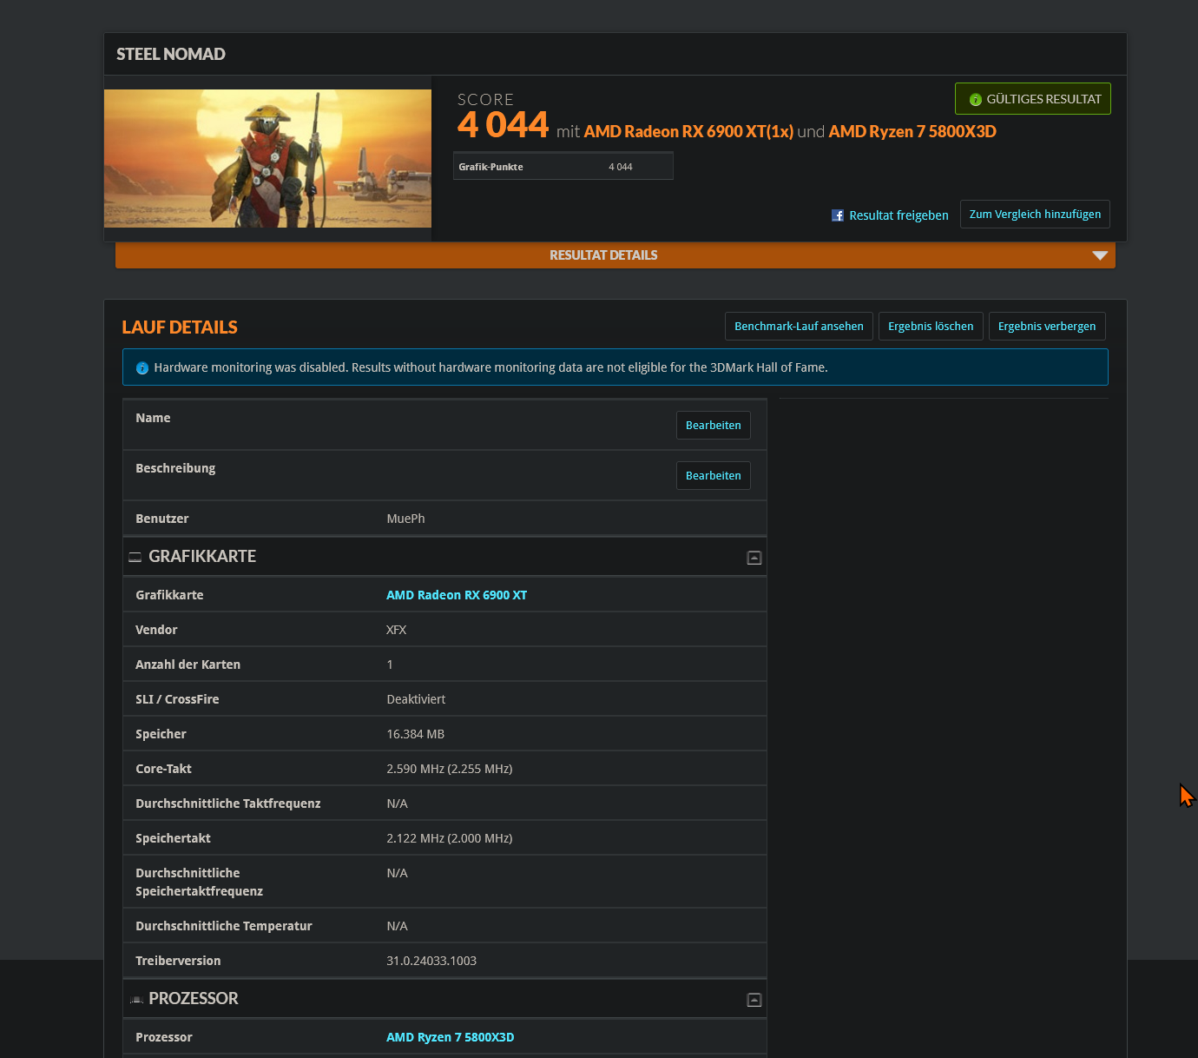Open the AMD Ryzen 7 5800X3D link in the Prozessor row
The height and width of the screenshot is (1058, 1198).
[x=450, y=1037]
